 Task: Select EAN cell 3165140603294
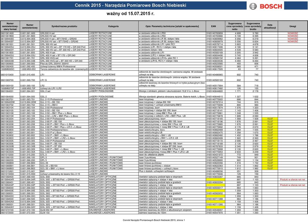215,182
